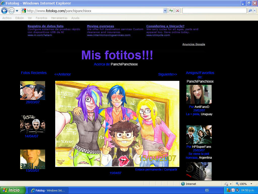Click the ES language bar indicator

[x=207, y=190]
